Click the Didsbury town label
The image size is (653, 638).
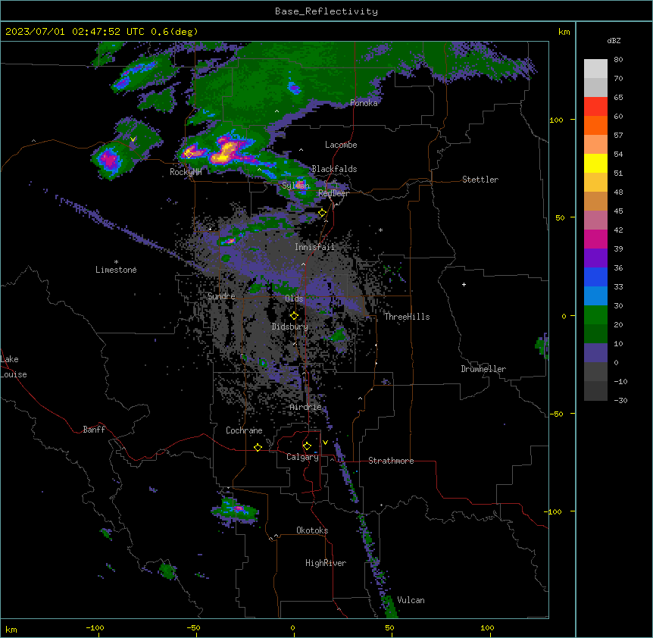(x=289, y=327)
